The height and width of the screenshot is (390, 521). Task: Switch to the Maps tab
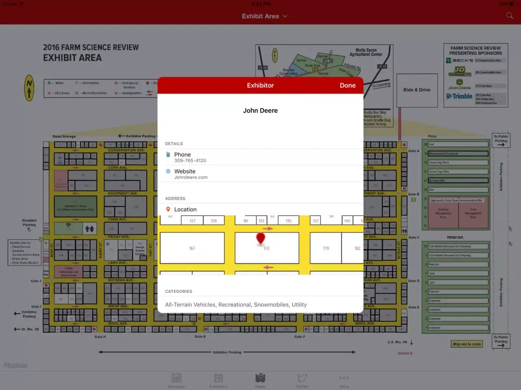point(260,380)
